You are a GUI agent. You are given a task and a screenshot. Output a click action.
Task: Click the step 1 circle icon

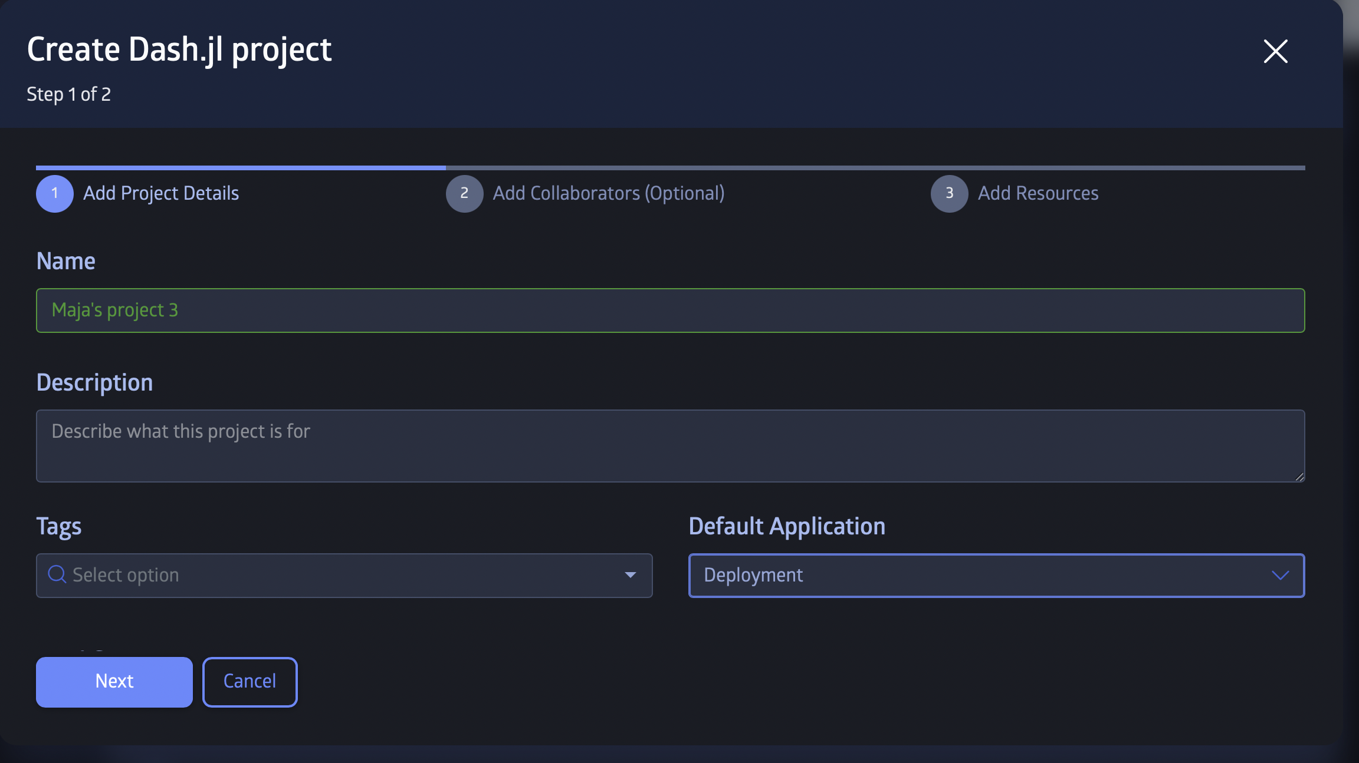[55, 194]
